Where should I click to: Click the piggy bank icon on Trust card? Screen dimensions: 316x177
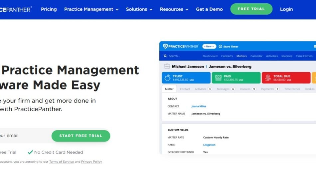pos(168,78)
